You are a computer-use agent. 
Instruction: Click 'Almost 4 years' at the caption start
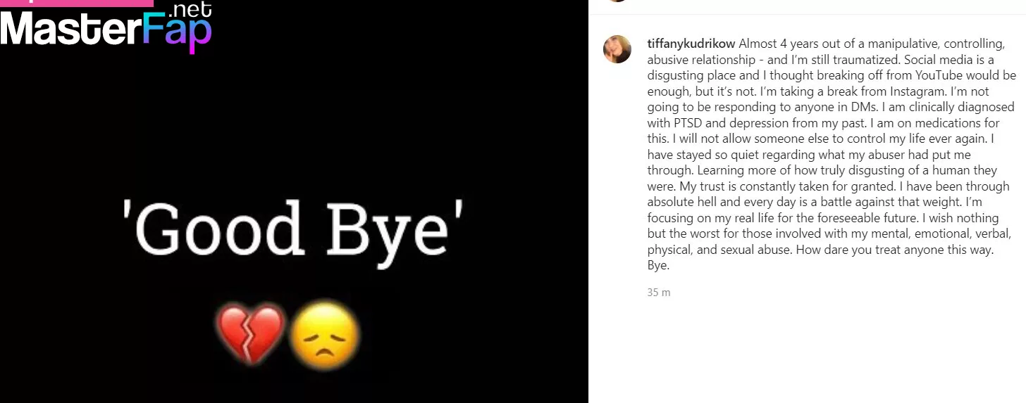(774, 44)
